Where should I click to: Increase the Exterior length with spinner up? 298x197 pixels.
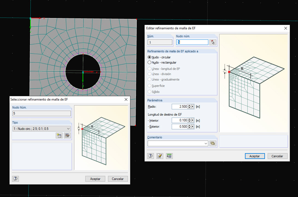[189, 125]
